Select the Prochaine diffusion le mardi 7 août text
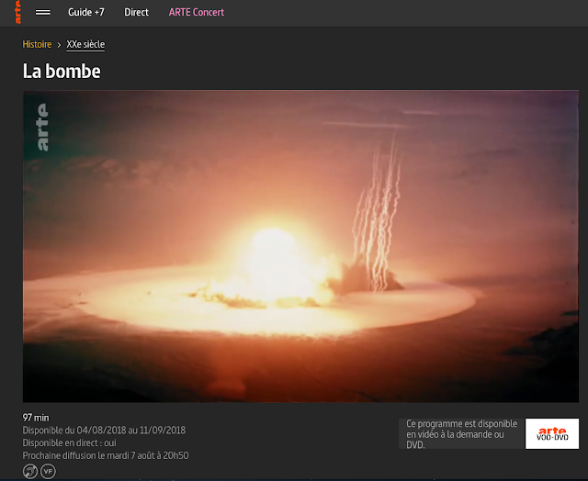Image resolution: width=588 pixels, height=481 pixels. [x=106, y=455]
